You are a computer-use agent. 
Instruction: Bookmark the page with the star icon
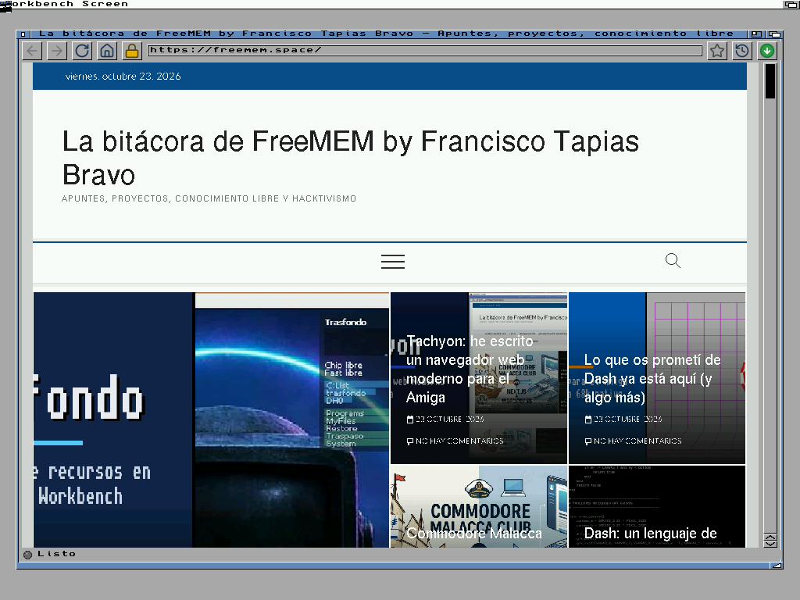[x=717, y=51]
